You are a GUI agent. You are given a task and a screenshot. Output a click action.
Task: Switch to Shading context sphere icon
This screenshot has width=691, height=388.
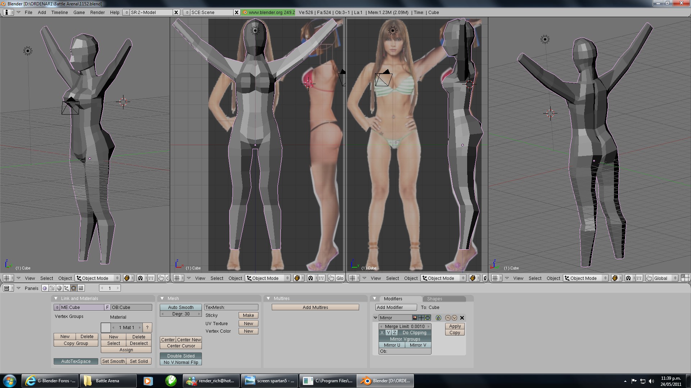point(59,288)
